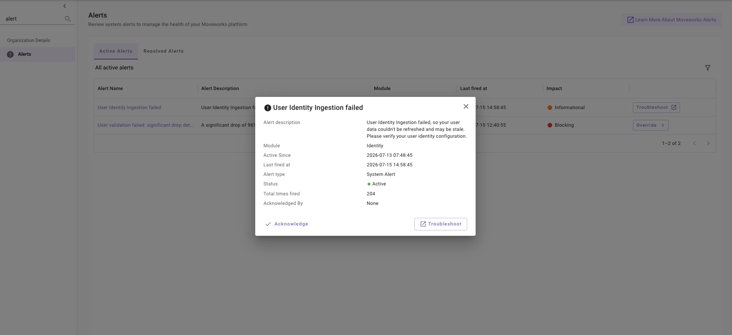Click the 'System Alert' type value
This screenshot has width=732, height=335.
381,174
